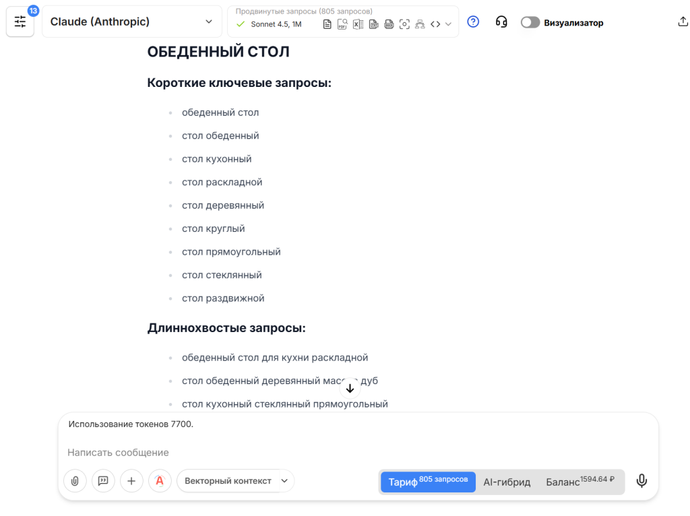Select the TXT file icon
Screen dimensions: 690x516
point(374,24)
